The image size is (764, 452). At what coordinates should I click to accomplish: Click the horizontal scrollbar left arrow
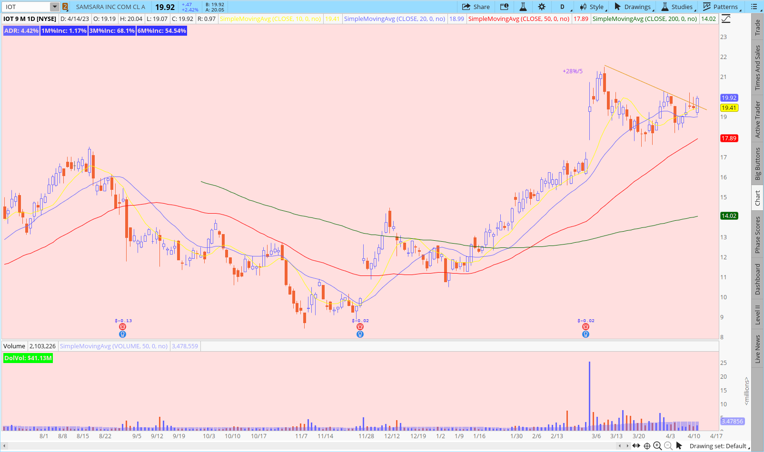(4, 446)
